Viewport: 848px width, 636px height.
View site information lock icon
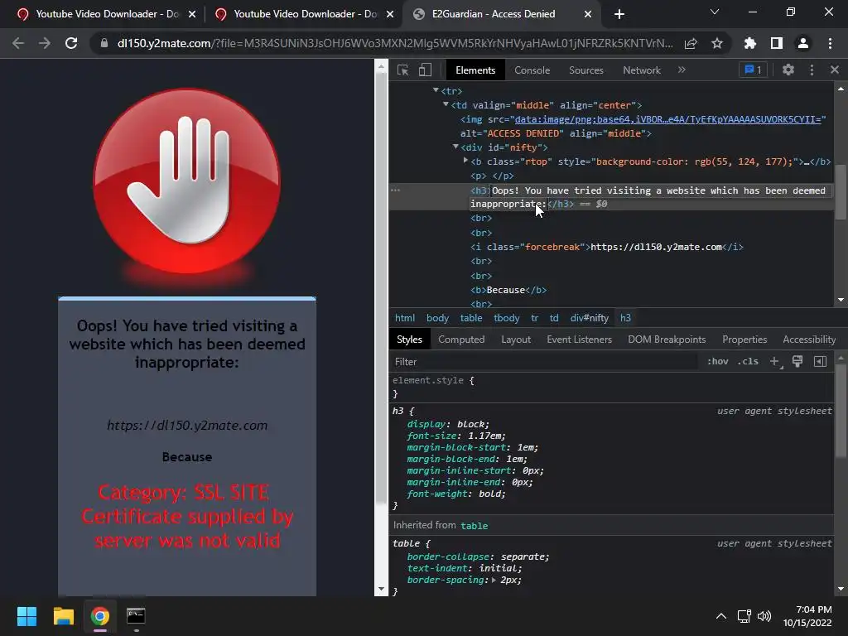tap(104, 43)
